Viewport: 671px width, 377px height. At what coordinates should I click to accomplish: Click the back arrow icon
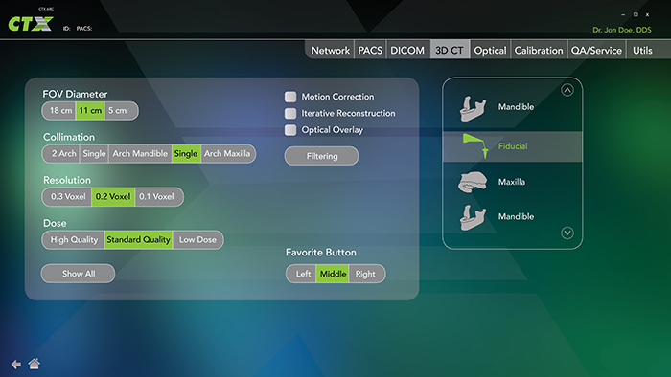[16, 365]
